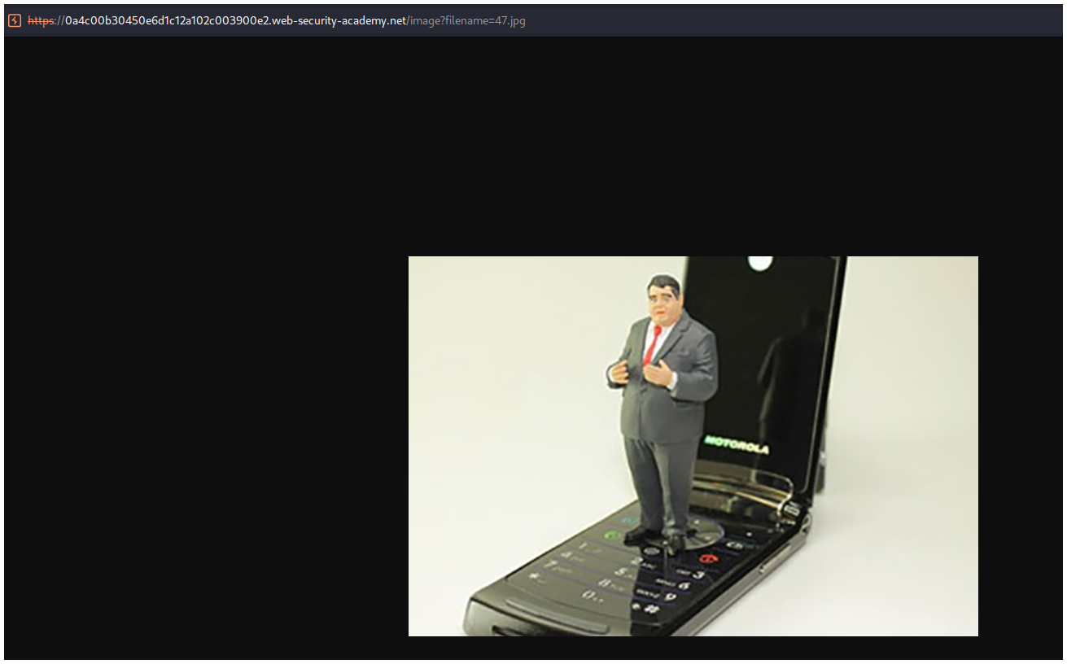Click the circular navigation pad on phone
Screen dimensions: 1067x664
700,533
